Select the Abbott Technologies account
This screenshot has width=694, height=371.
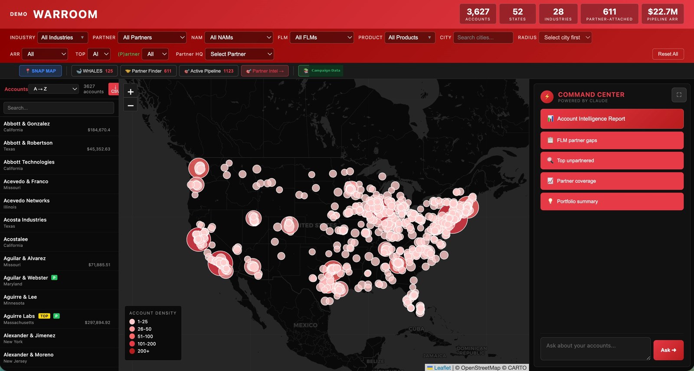click(59, 165)
